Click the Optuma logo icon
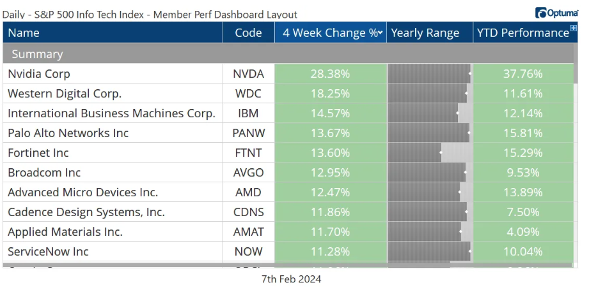 [x=540, y=13]
